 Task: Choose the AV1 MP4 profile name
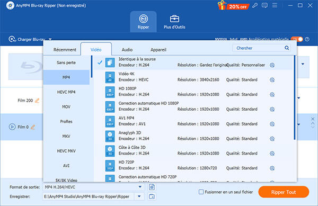point(126,118)
